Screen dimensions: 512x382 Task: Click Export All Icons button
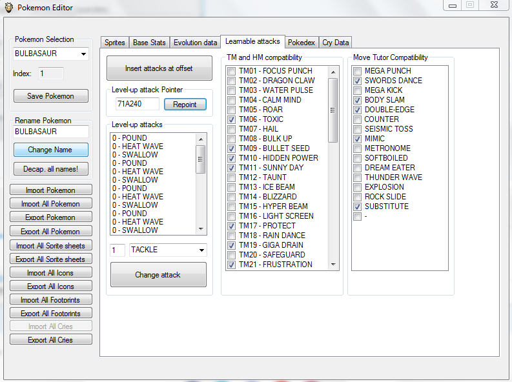[x=51, y=286]
